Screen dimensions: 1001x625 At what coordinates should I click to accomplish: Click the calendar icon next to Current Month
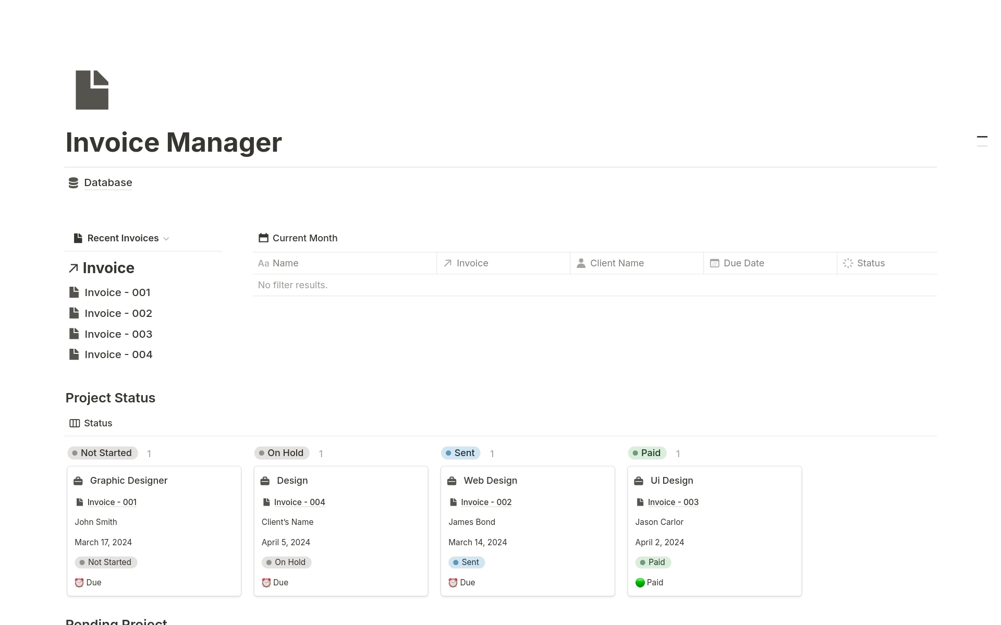[263, 237]
